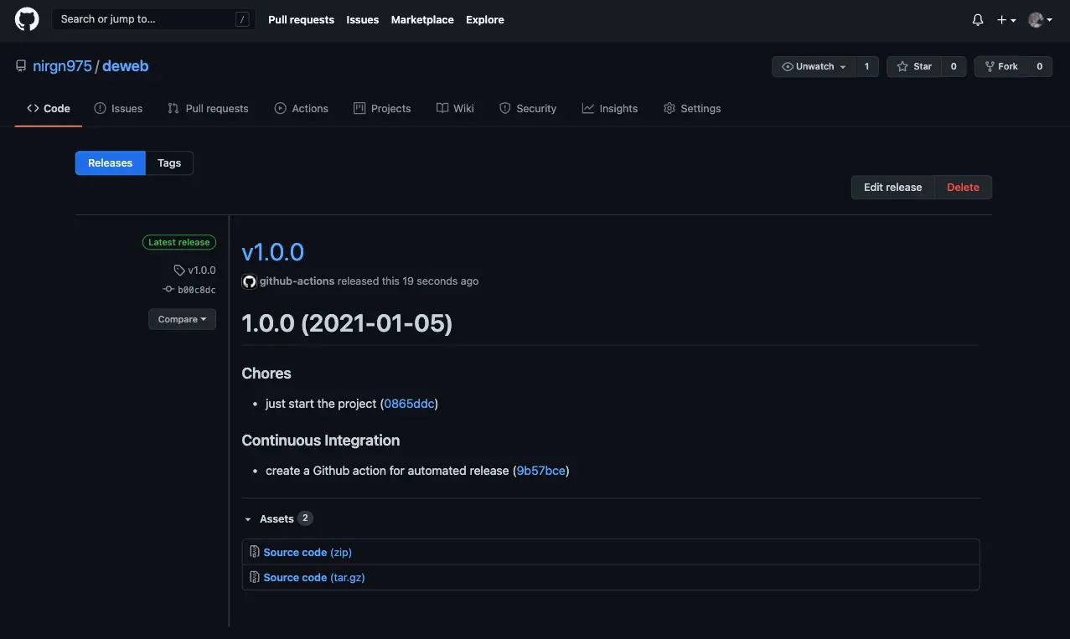Click the GitHub logo to go home
Viewport: 1070px width, 639px height.
[26, 19]
